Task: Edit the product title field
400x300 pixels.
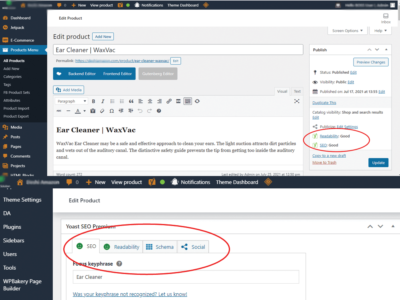Action: 178,50
